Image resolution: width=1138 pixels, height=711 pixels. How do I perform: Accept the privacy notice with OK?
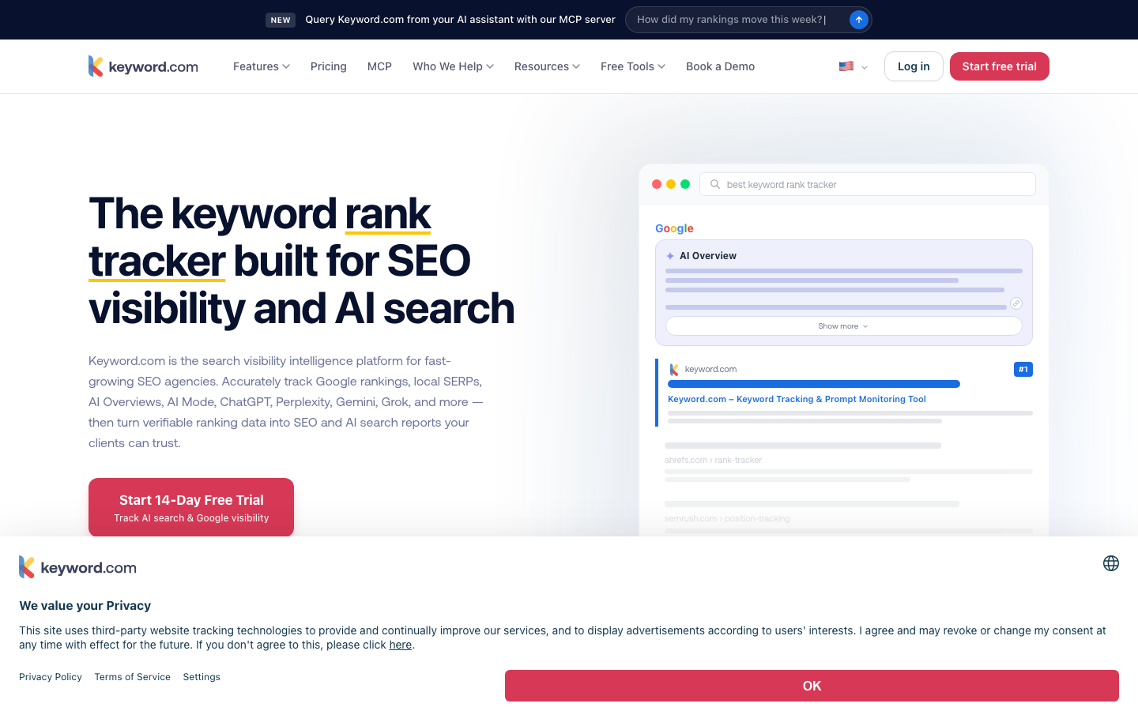coord(812,686)
